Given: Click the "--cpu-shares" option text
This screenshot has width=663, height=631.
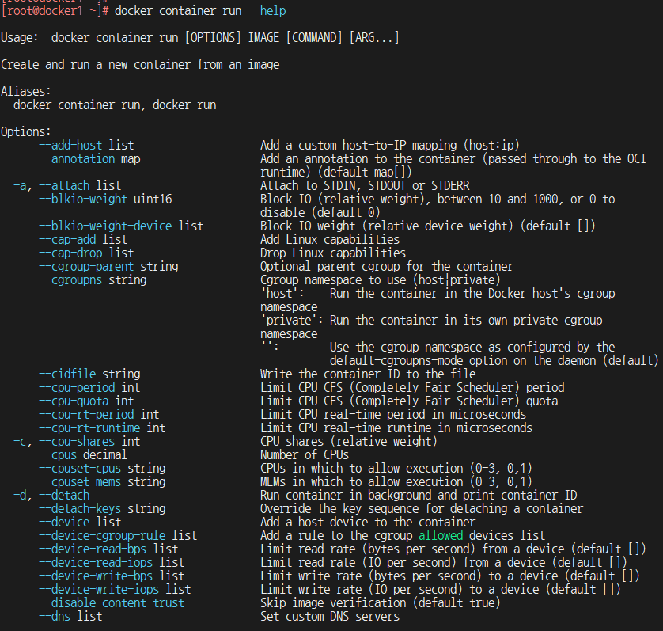Looking at the screenshot, I should [77, 442].
